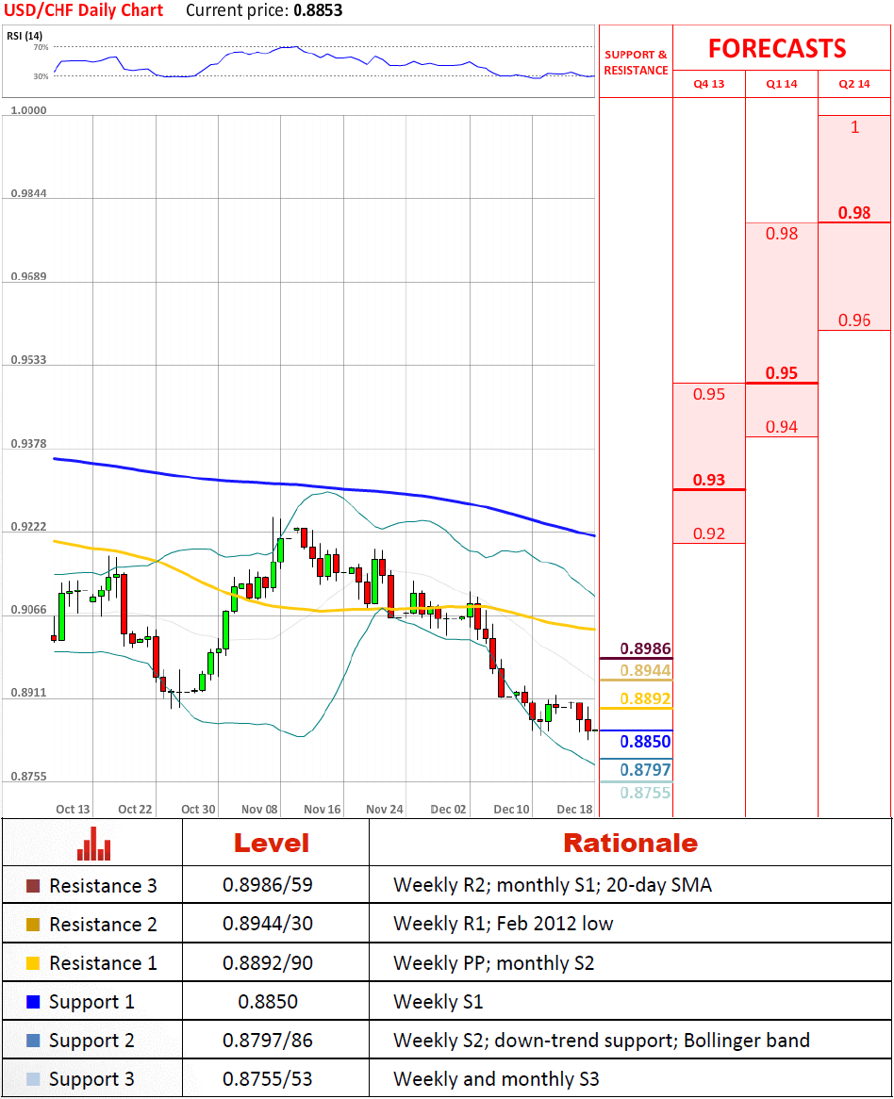Viewport: 894px width, 1099px height.
Task: Click the red bar chart icon
Action: [93, 844]
